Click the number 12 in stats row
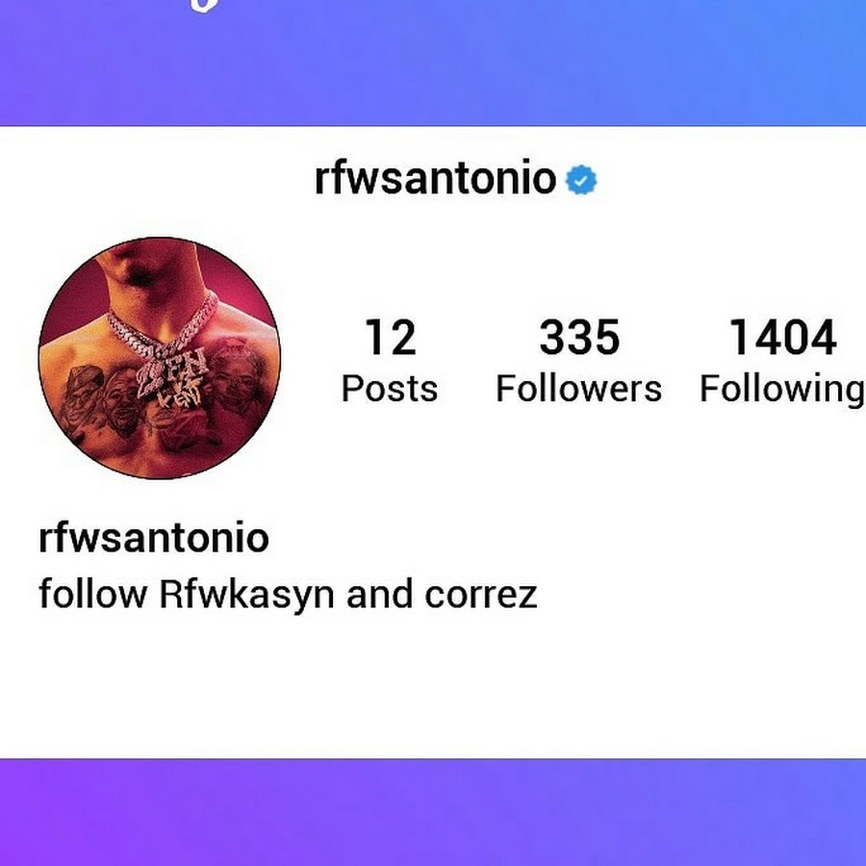 coord(391,337)
